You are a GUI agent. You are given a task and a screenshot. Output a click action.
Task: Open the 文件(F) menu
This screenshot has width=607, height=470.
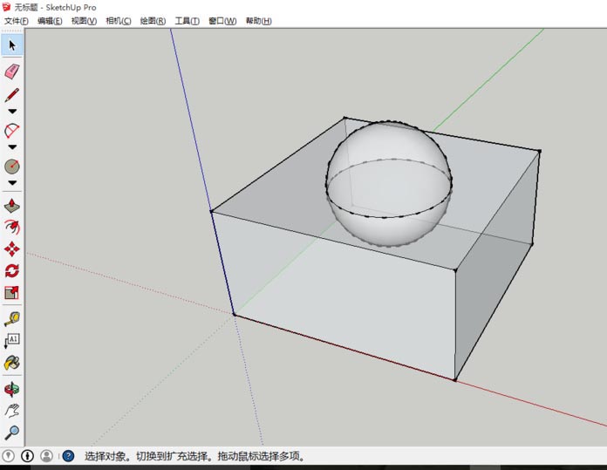click(x=17, y=21)
